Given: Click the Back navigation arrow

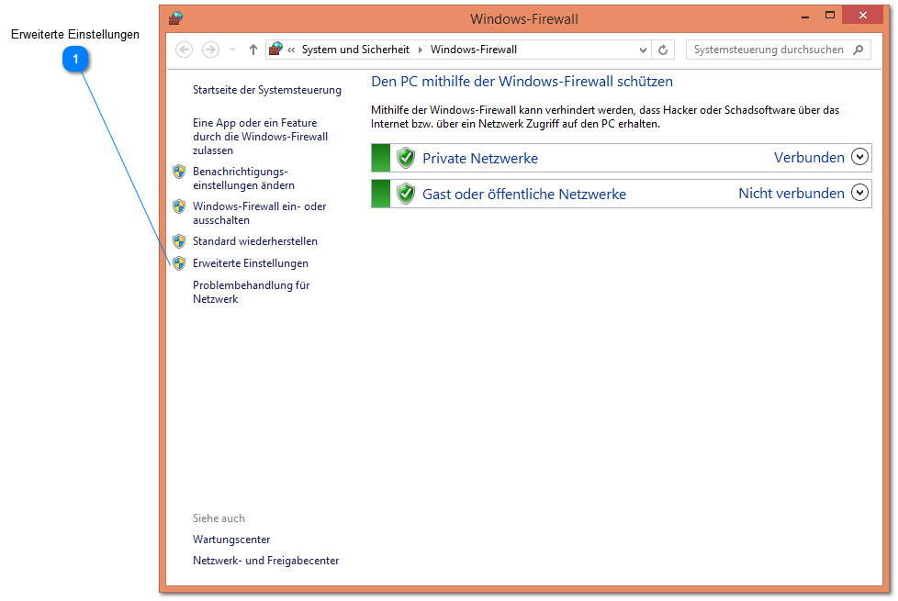Looking at the screenshot, I should [x=184, y=50].
